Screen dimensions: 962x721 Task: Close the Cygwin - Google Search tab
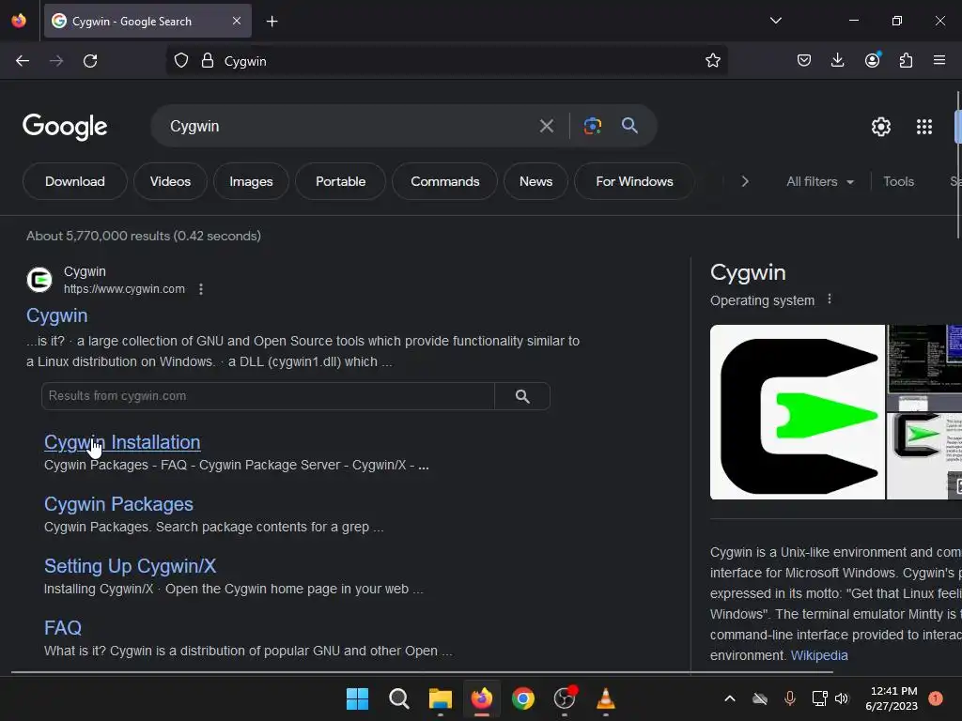tap(237, 21)
